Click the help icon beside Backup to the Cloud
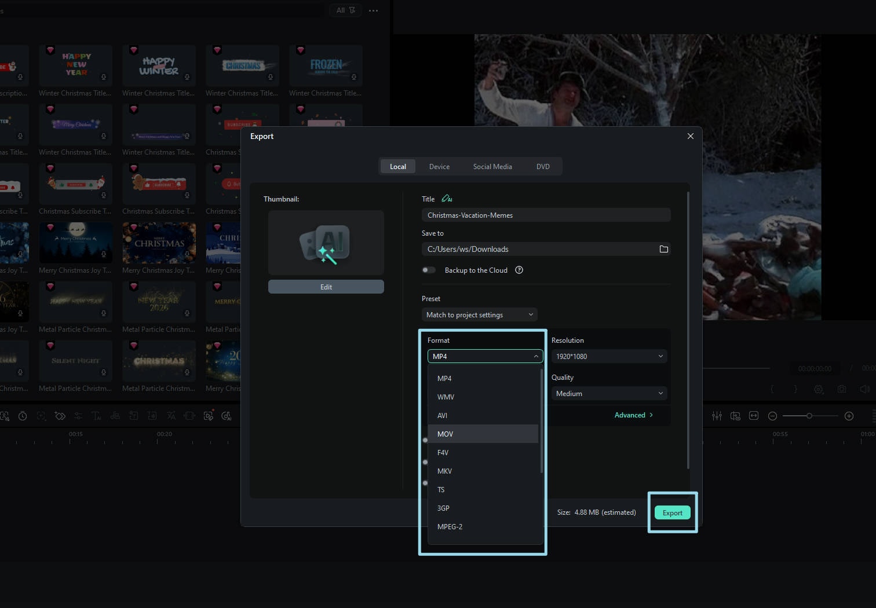876x608 pixels. pos(519,270)
